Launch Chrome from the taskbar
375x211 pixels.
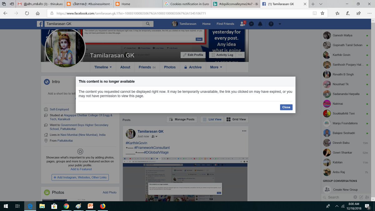66,206
